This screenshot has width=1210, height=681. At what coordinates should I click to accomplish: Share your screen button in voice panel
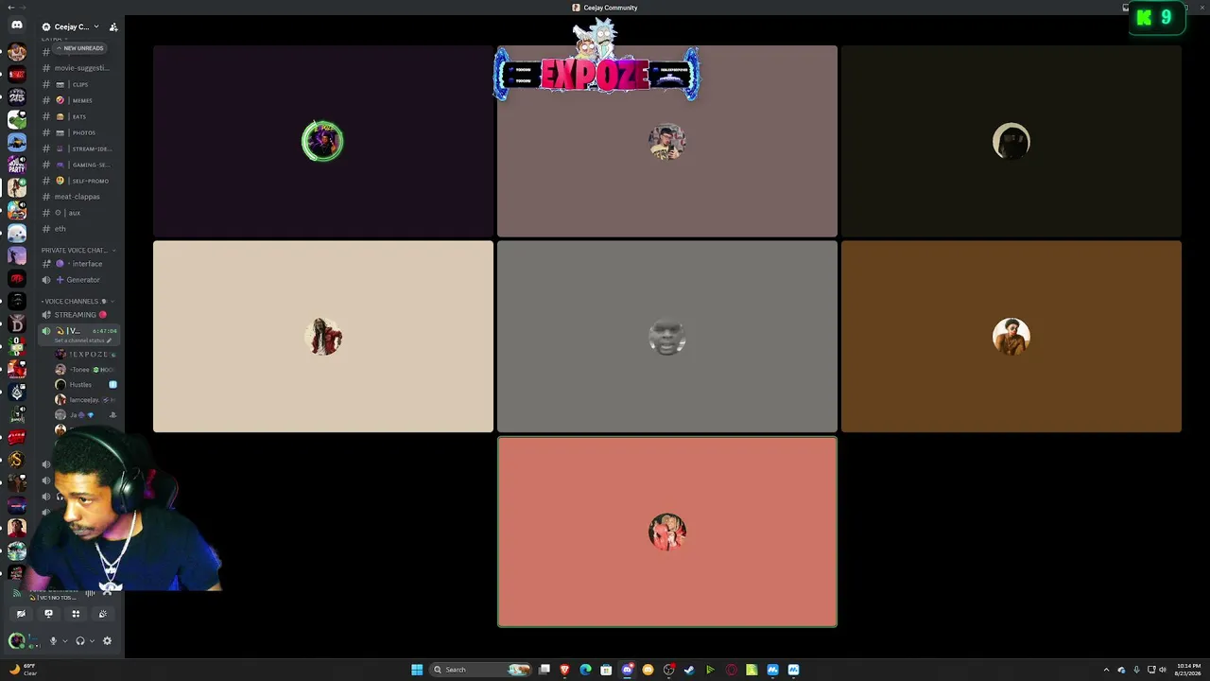point(48,614)
